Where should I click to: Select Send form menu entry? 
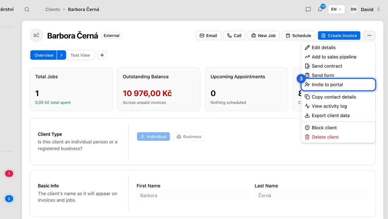[338, 75]
